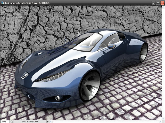
Task: Click the Doc: 1.43M/5.20M status info
Action: pyautogui.click(x=30, y=122)
